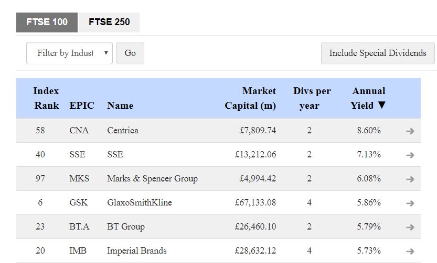437x263 pixels.
Task: Sort by Divs per year header
Action: click(312, 98)
